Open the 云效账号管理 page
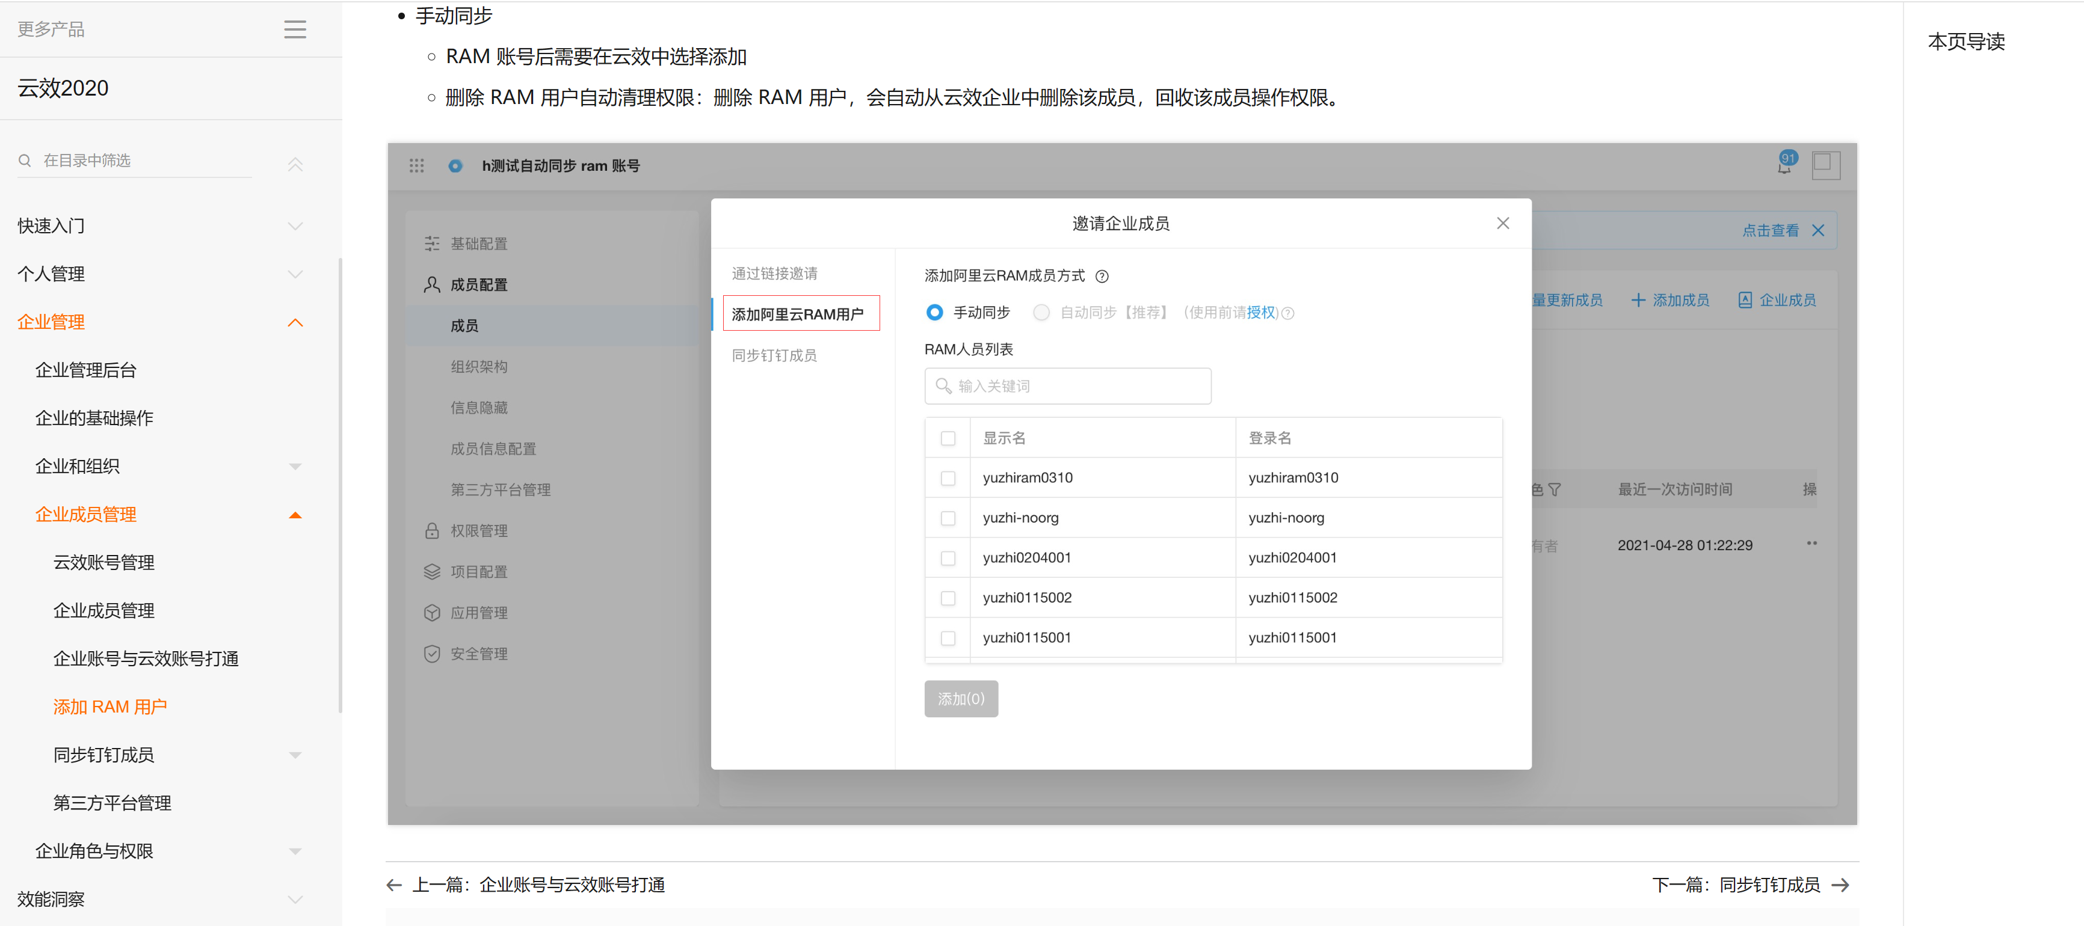2084x926 pixels. tap(103, 563)
